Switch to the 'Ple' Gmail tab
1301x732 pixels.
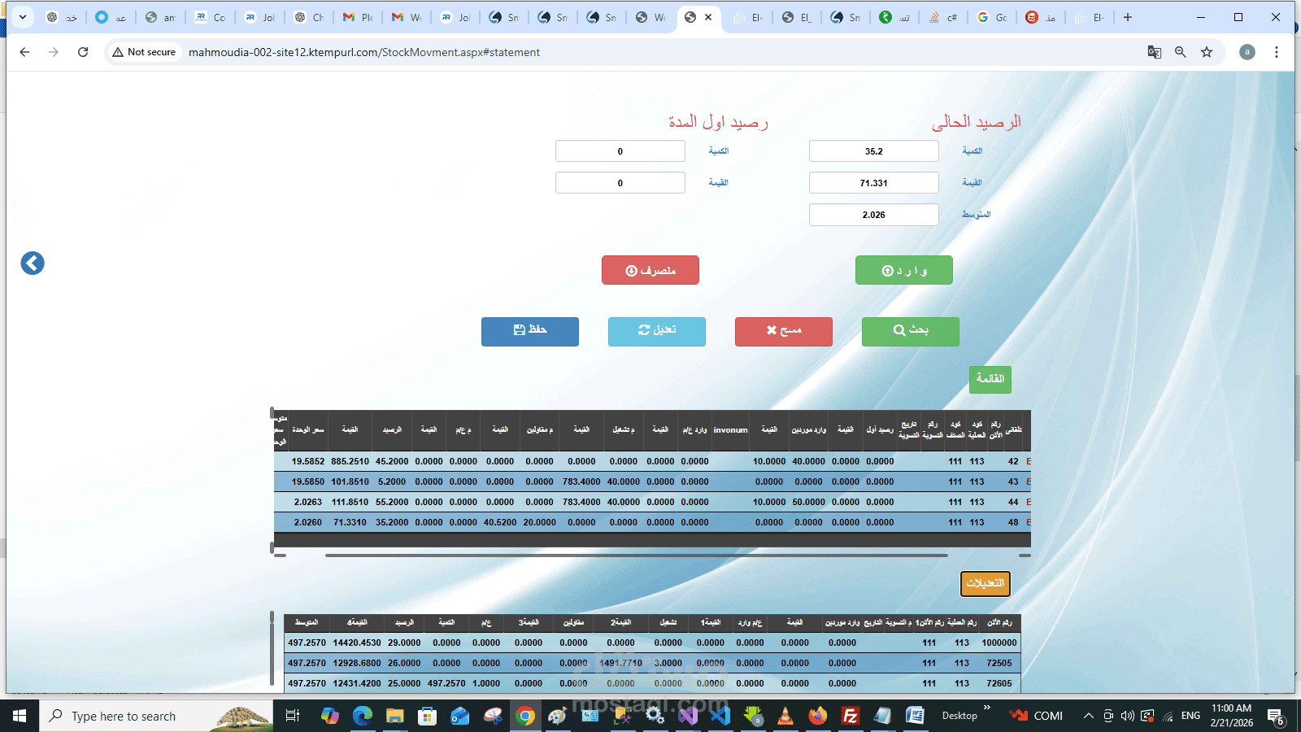[359, 17]
